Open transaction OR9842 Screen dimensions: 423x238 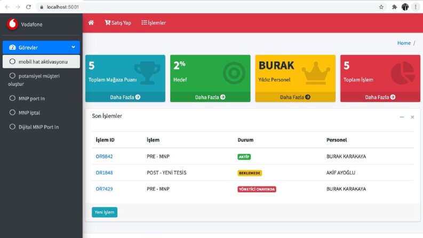[x=104, y=156]
